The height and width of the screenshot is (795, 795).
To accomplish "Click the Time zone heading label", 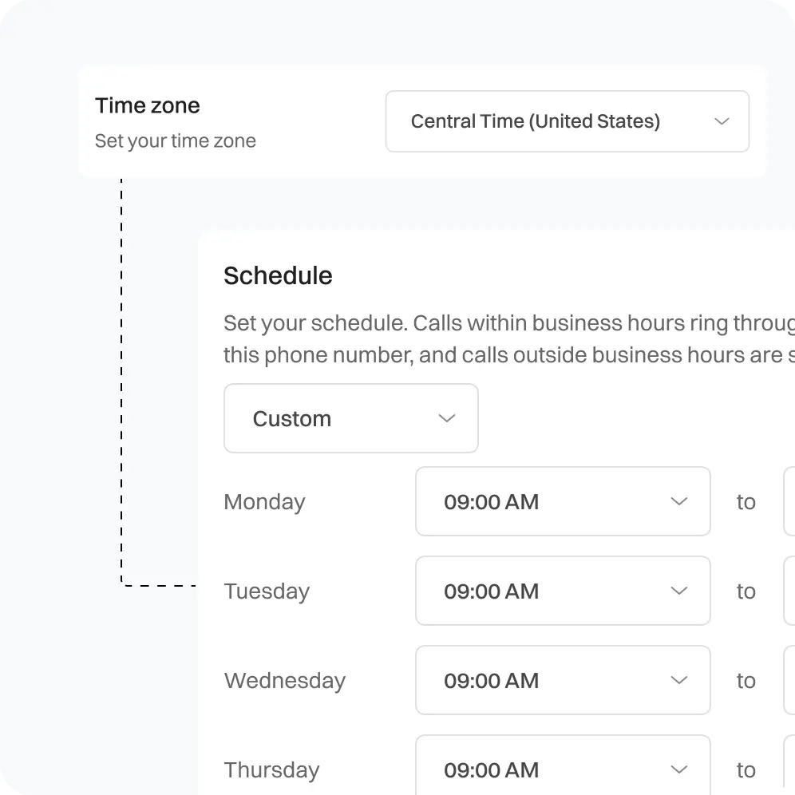I will coord(148,105).
